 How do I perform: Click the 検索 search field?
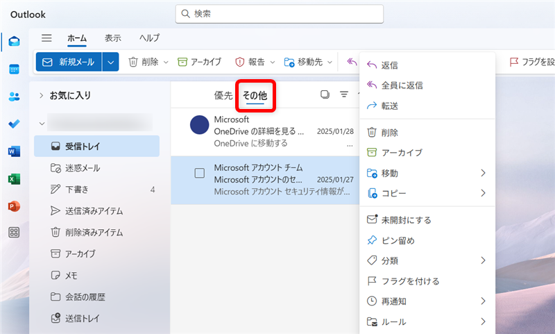coord(280,14)
